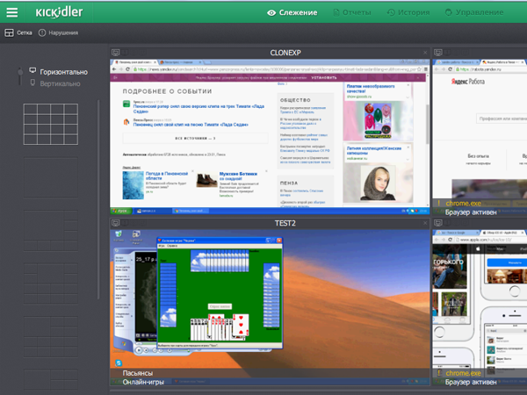
Task: Select Вертикально orientation
Action: [60, 83]
